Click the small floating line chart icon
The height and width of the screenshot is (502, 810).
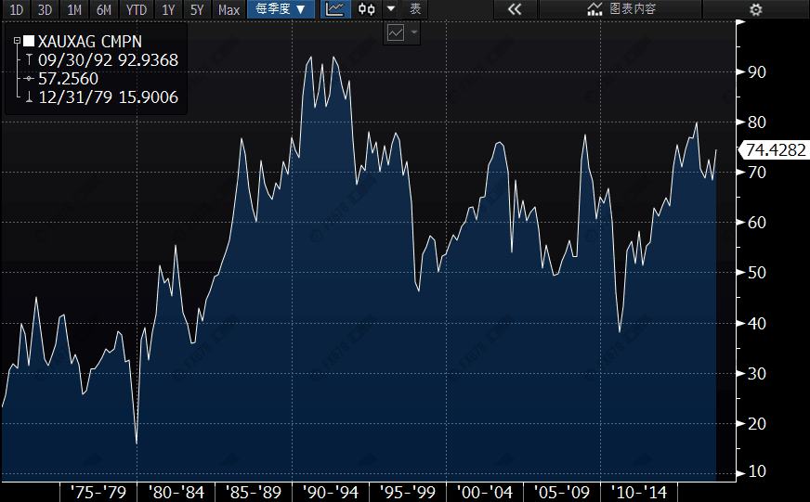point(395,33)
